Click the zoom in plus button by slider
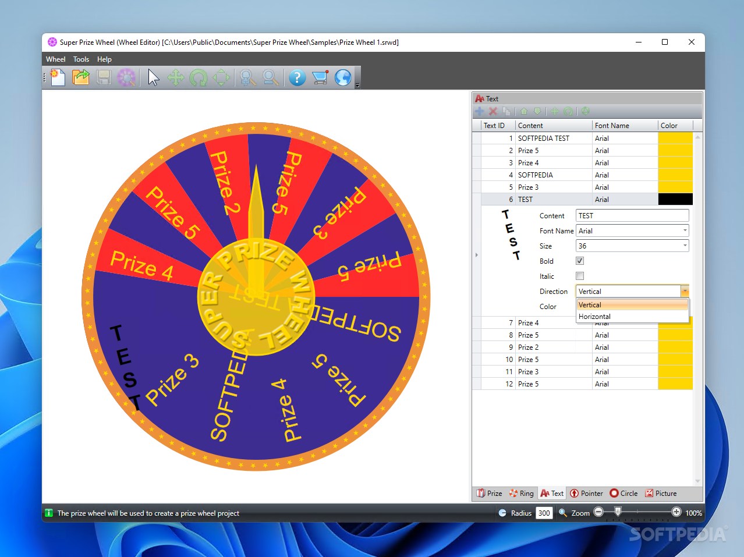744x557 pixels. [x=676, y=512]
